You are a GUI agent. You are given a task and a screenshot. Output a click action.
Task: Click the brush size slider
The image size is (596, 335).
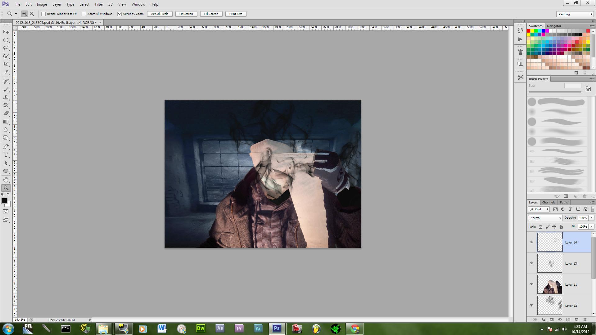point(555,92)
